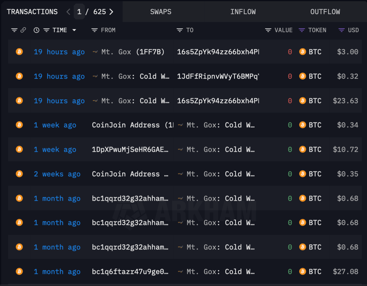Open CoinJoin Address sender on $0.35 row
Image resolution: width=367 pixels, height=286 pixels.
(130, 174)
